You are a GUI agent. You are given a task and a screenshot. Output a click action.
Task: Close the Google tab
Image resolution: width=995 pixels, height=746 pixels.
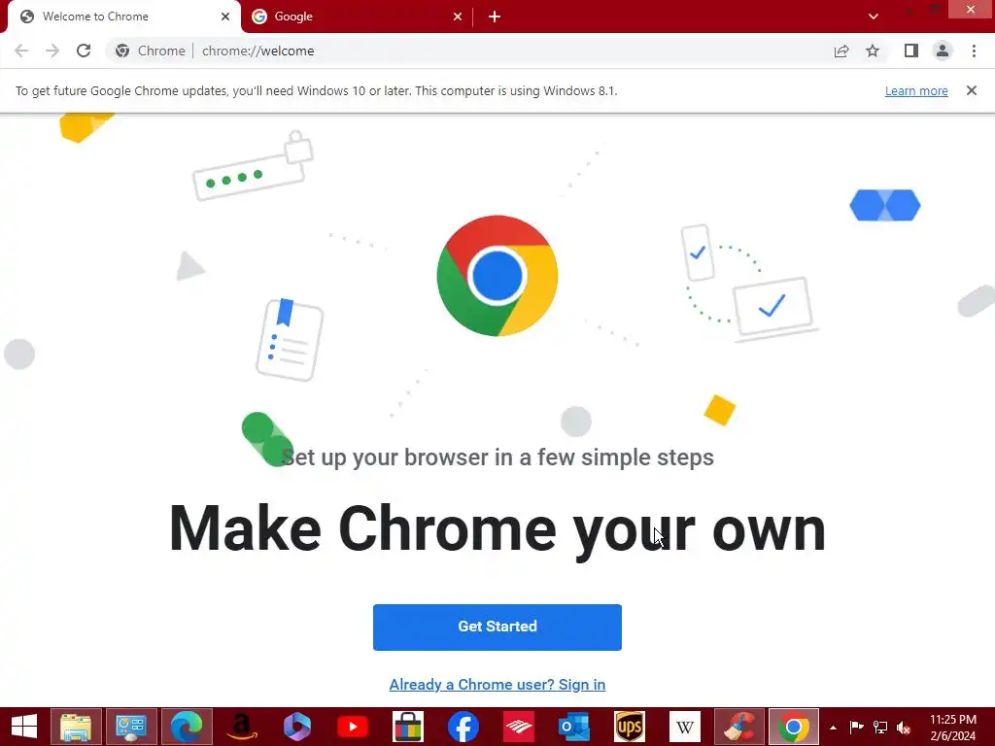(x=458, y=17)
